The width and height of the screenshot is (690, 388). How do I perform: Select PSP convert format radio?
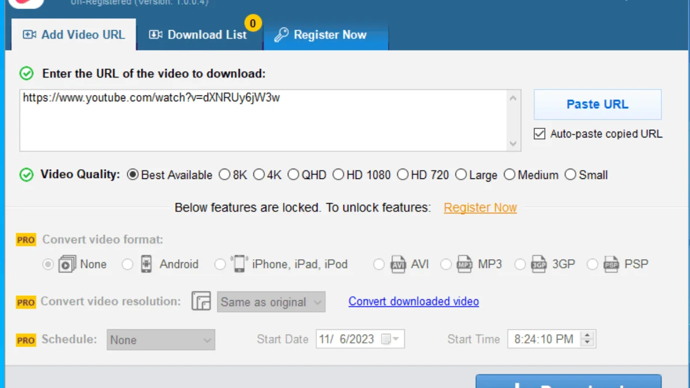[592, 265]
